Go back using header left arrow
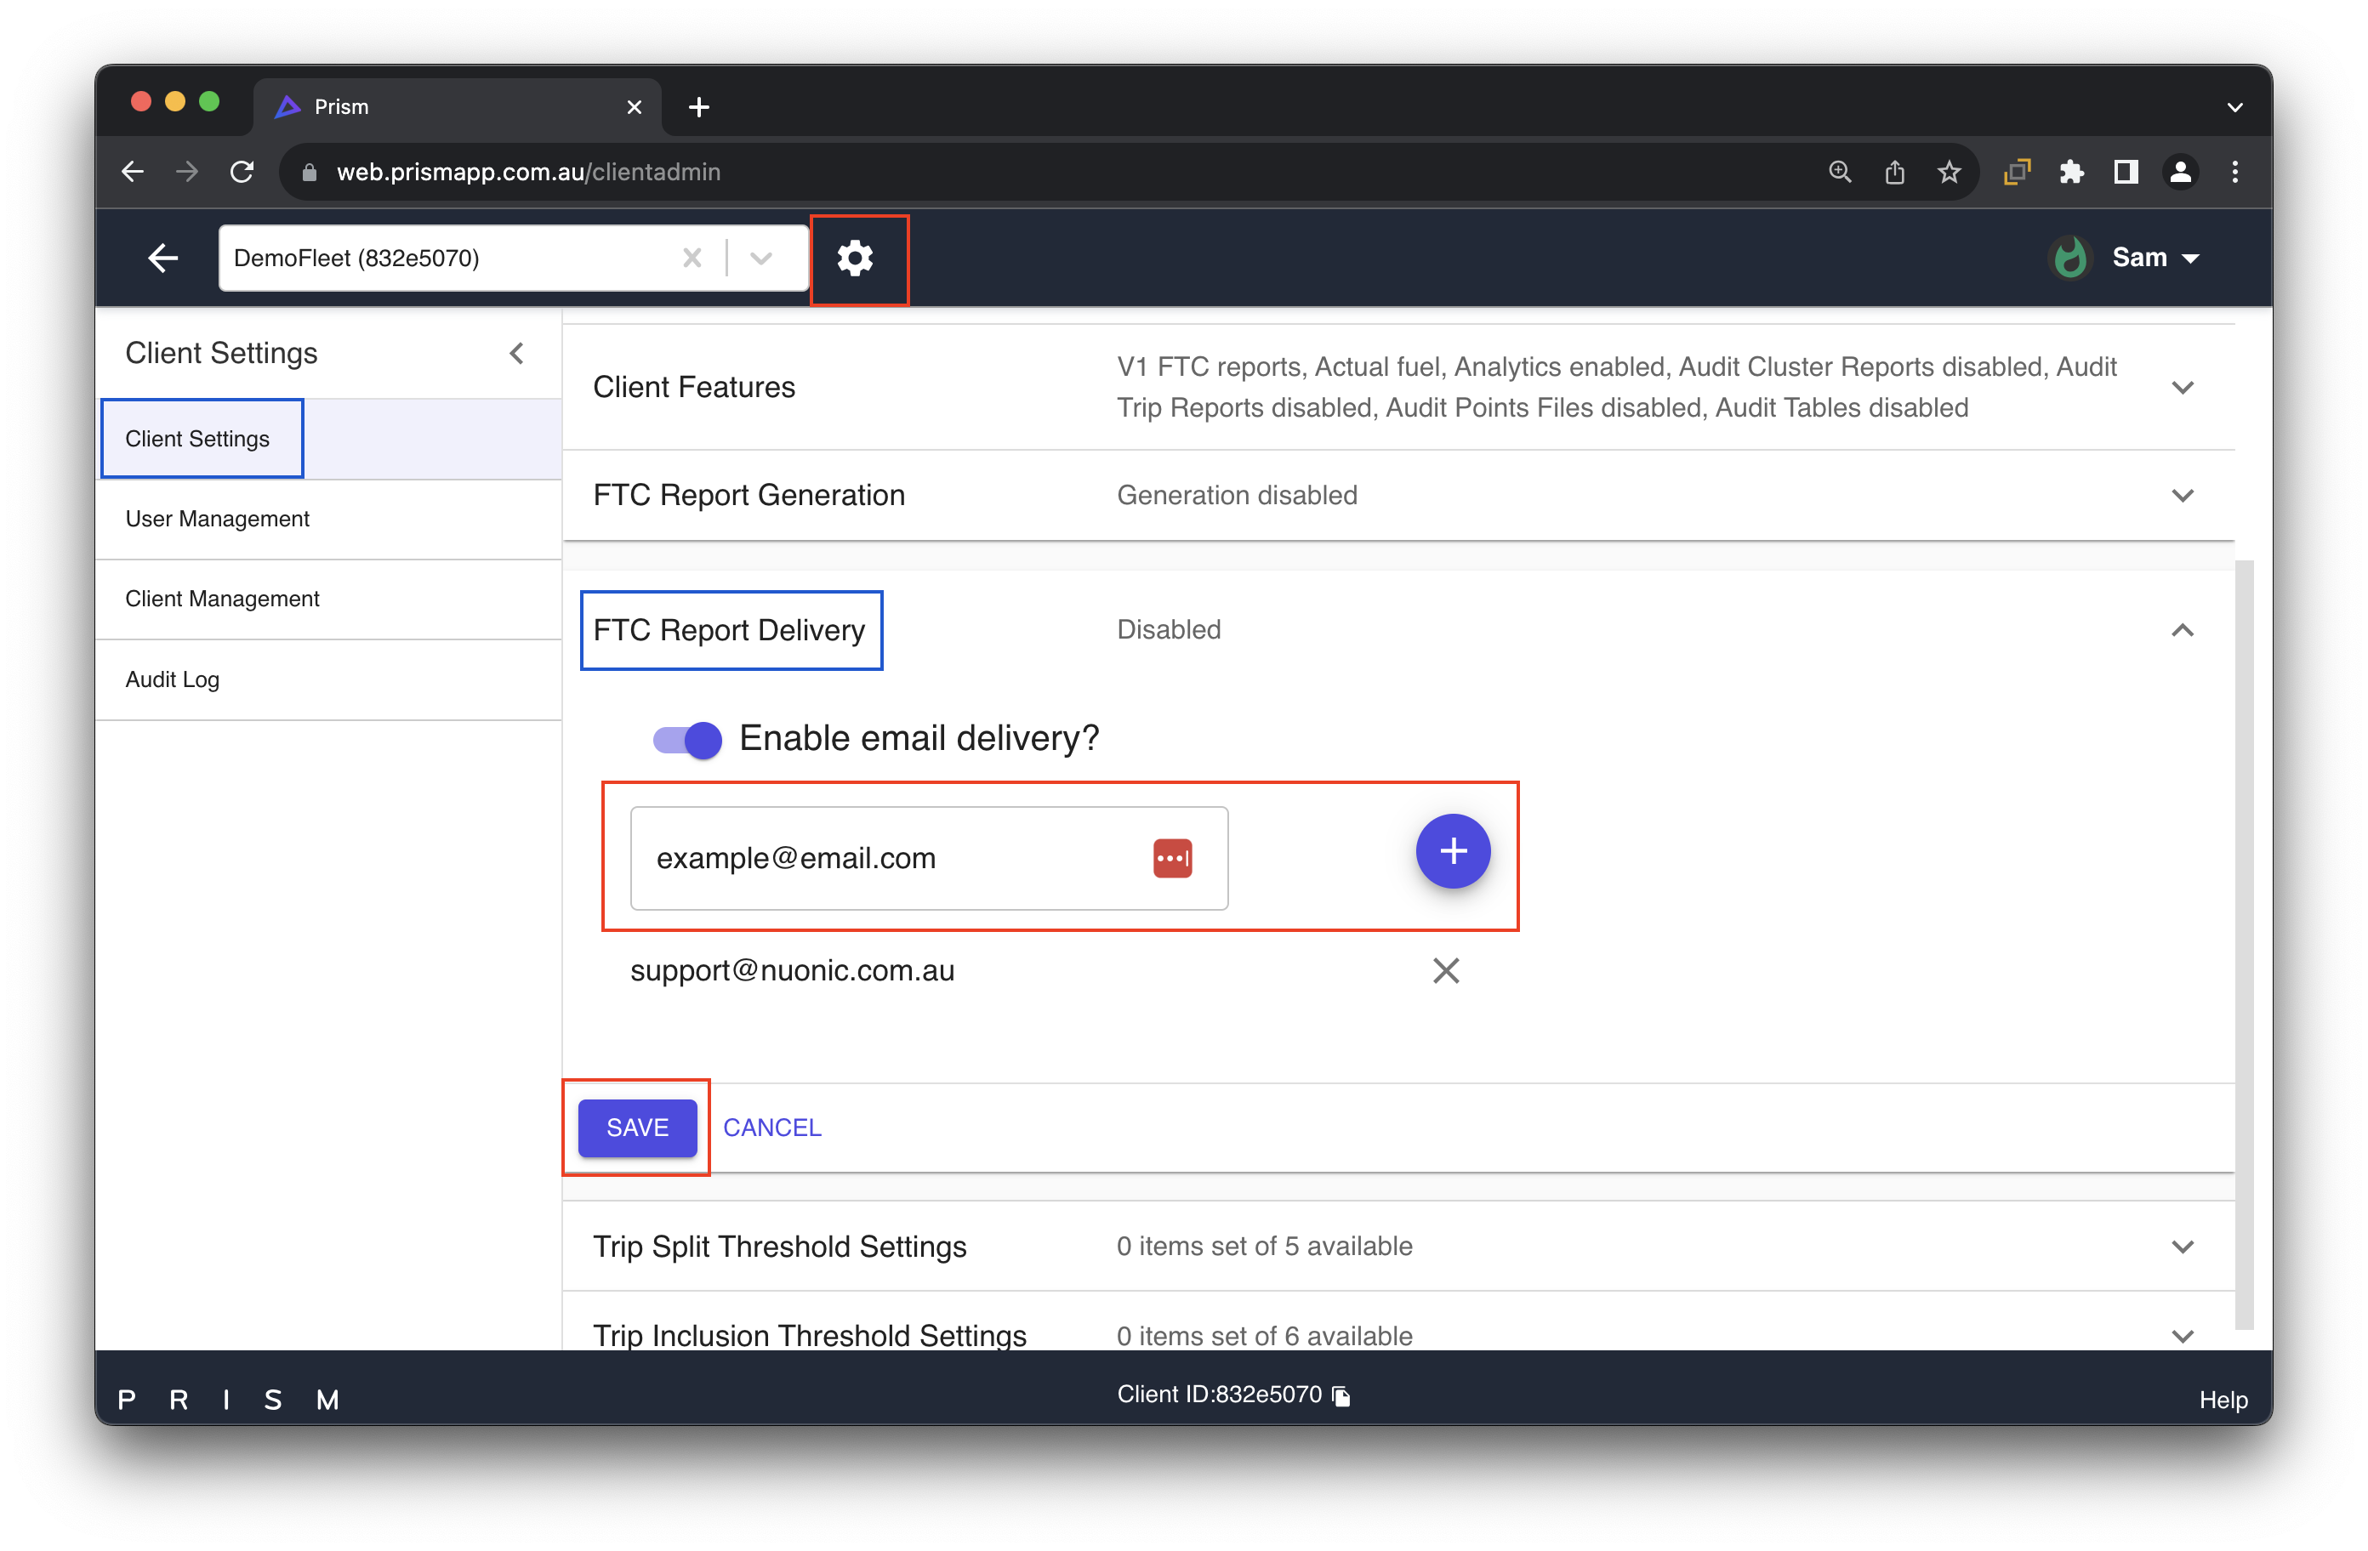The height and width of the screenshot is (1551, 2368). point(162,258)
